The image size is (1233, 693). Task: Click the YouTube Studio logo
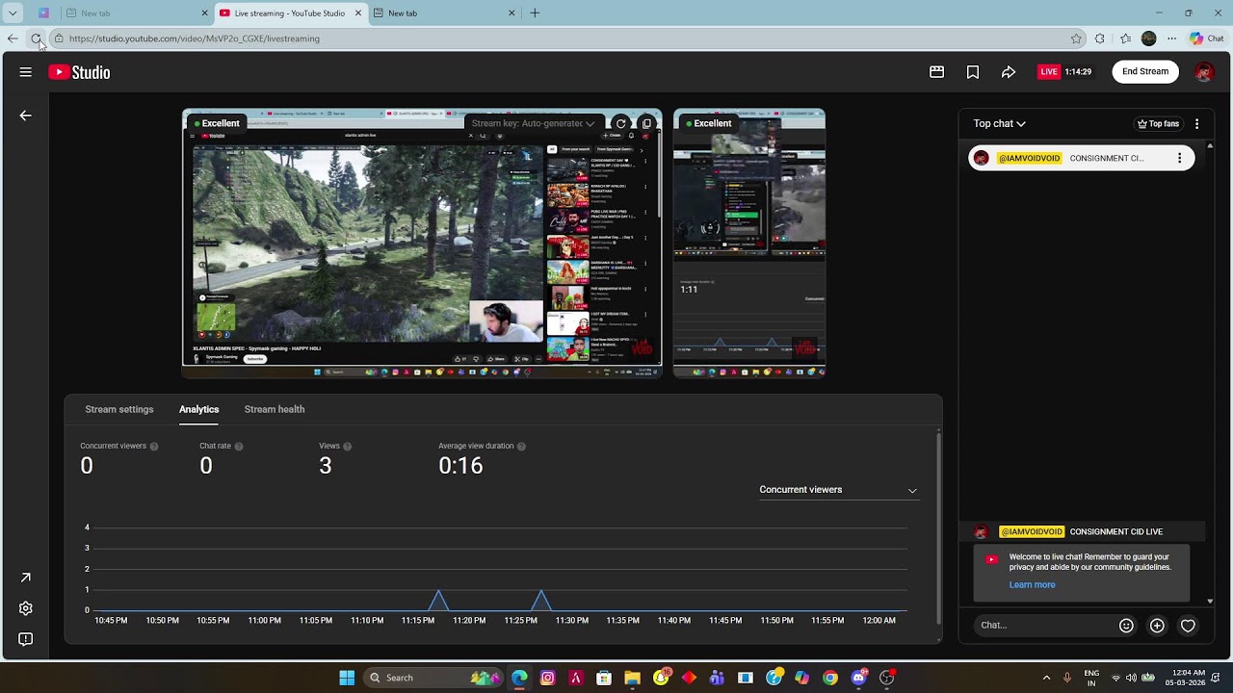pyautogui.click(x=79, y=72)
